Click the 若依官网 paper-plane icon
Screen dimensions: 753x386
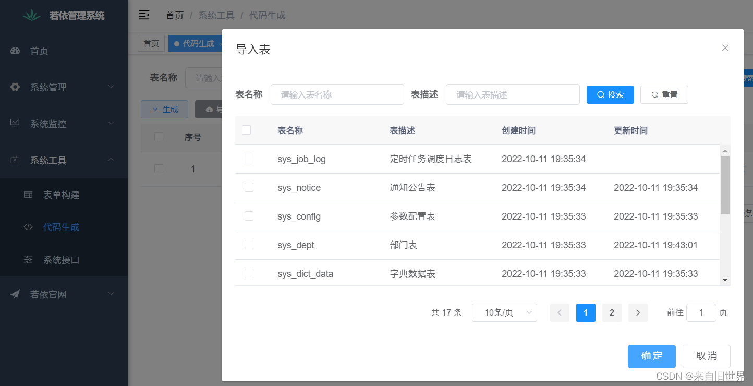click(14, 294)
